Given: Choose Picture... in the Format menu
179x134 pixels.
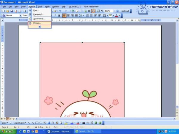Looking at the screenshot, I should click(40, 23).
